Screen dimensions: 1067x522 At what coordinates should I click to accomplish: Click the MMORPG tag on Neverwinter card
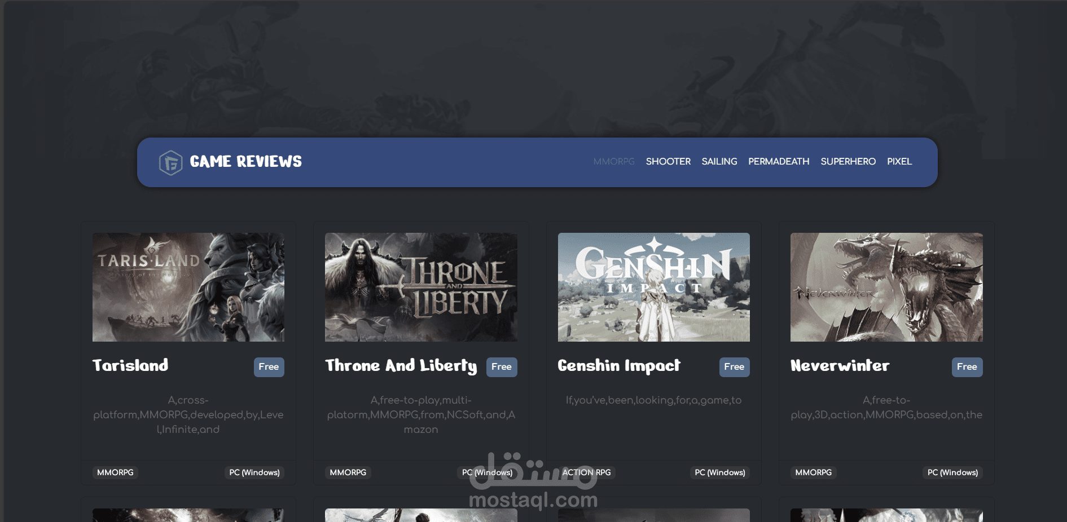(814, 472)
